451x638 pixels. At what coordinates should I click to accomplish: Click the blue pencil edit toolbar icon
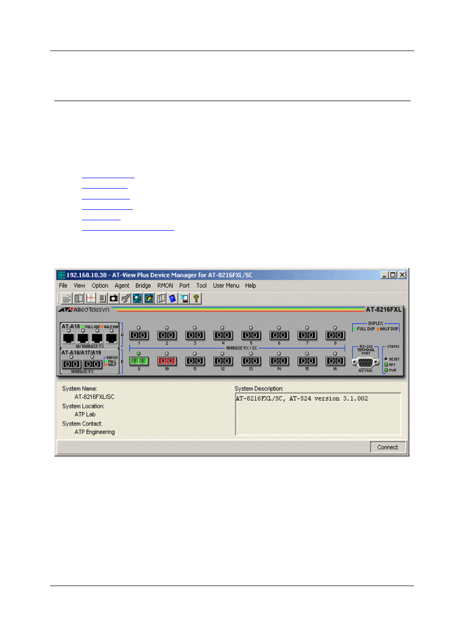[x=149, y=298]
